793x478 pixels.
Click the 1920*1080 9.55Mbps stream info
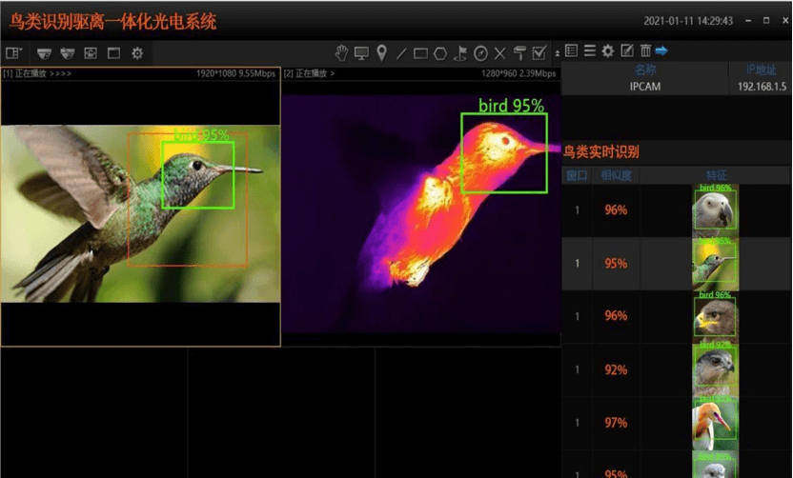coord(235,73)
